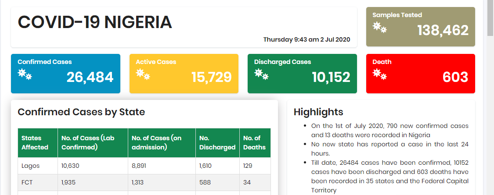Image resolution: width=494 pixels, height=195 pixels.
Task: Click the highlight beginning Till date, 26484 cases
Action: point(390,177)
